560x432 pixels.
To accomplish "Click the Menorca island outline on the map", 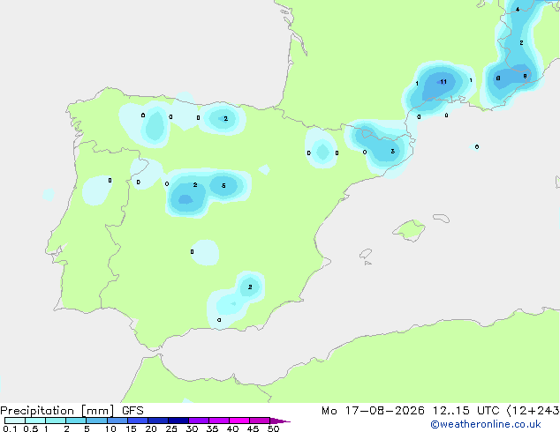I will pyautogui.click(x=442, y=218).
